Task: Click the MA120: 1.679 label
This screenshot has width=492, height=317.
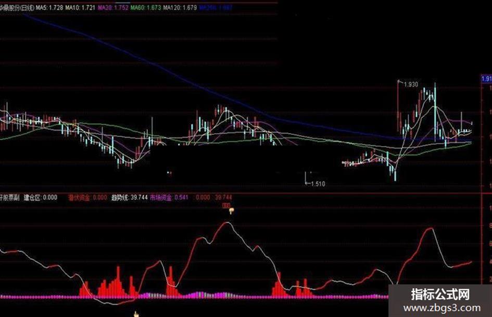Action: (180, 7)
